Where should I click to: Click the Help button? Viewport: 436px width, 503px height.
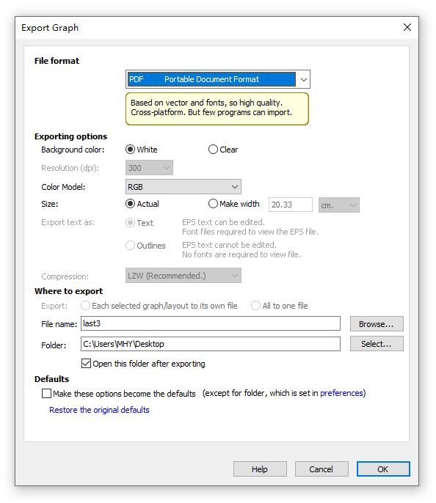[260, 469]
